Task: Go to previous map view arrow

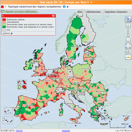Action: coord(127,52)
